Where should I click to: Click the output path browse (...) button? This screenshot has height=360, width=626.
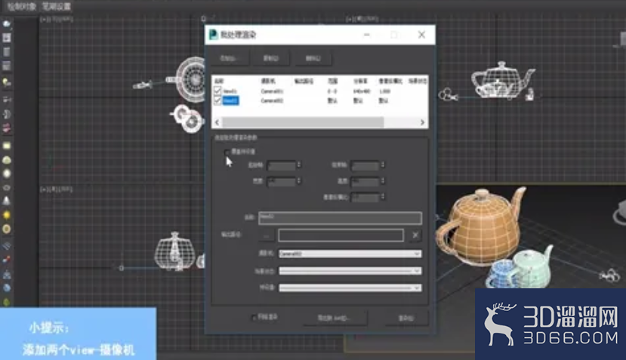267,235
